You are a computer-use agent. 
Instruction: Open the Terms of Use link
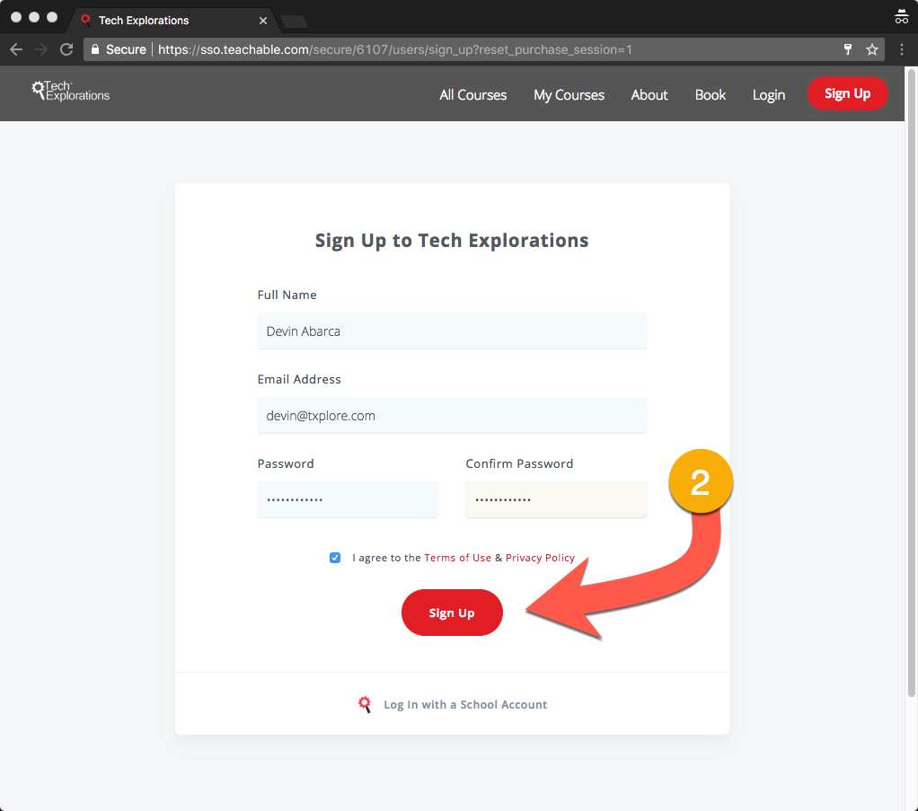click(x=457, y=558)
